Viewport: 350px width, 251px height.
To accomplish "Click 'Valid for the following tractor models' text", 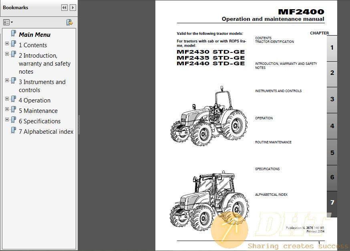I will pyautogui.click(x=210, y=34).
